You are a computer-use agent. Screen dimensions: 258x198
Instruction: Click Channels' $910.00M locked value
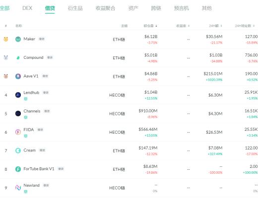[x=148, y=111]
